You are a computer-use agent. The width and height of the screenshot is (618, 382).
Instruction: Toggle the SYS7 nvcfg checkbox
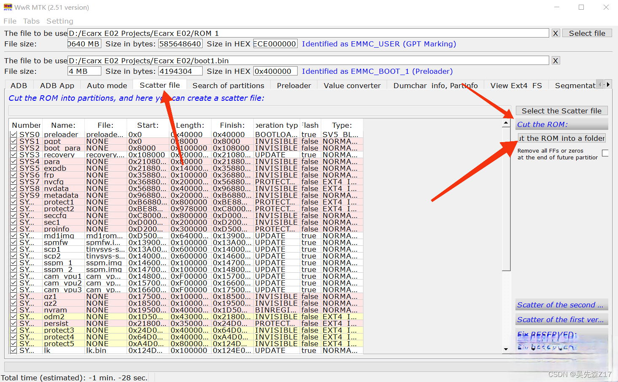[14, 182]
